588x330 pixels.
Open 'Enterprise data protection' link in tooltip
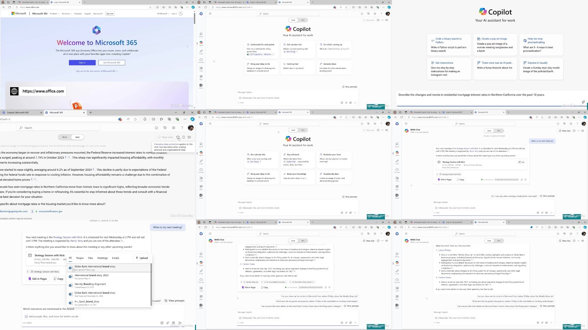(x=166, y=144)
